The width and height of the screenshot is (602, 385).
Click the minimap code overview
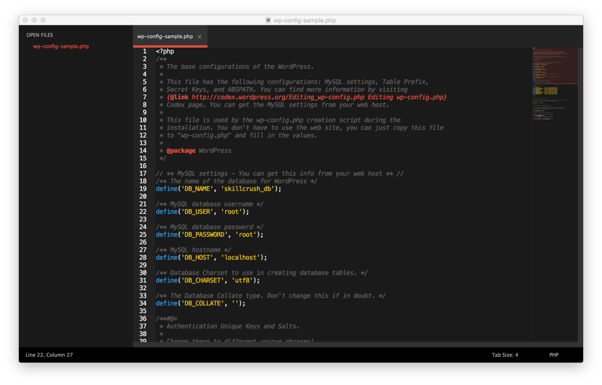(555, 83)
